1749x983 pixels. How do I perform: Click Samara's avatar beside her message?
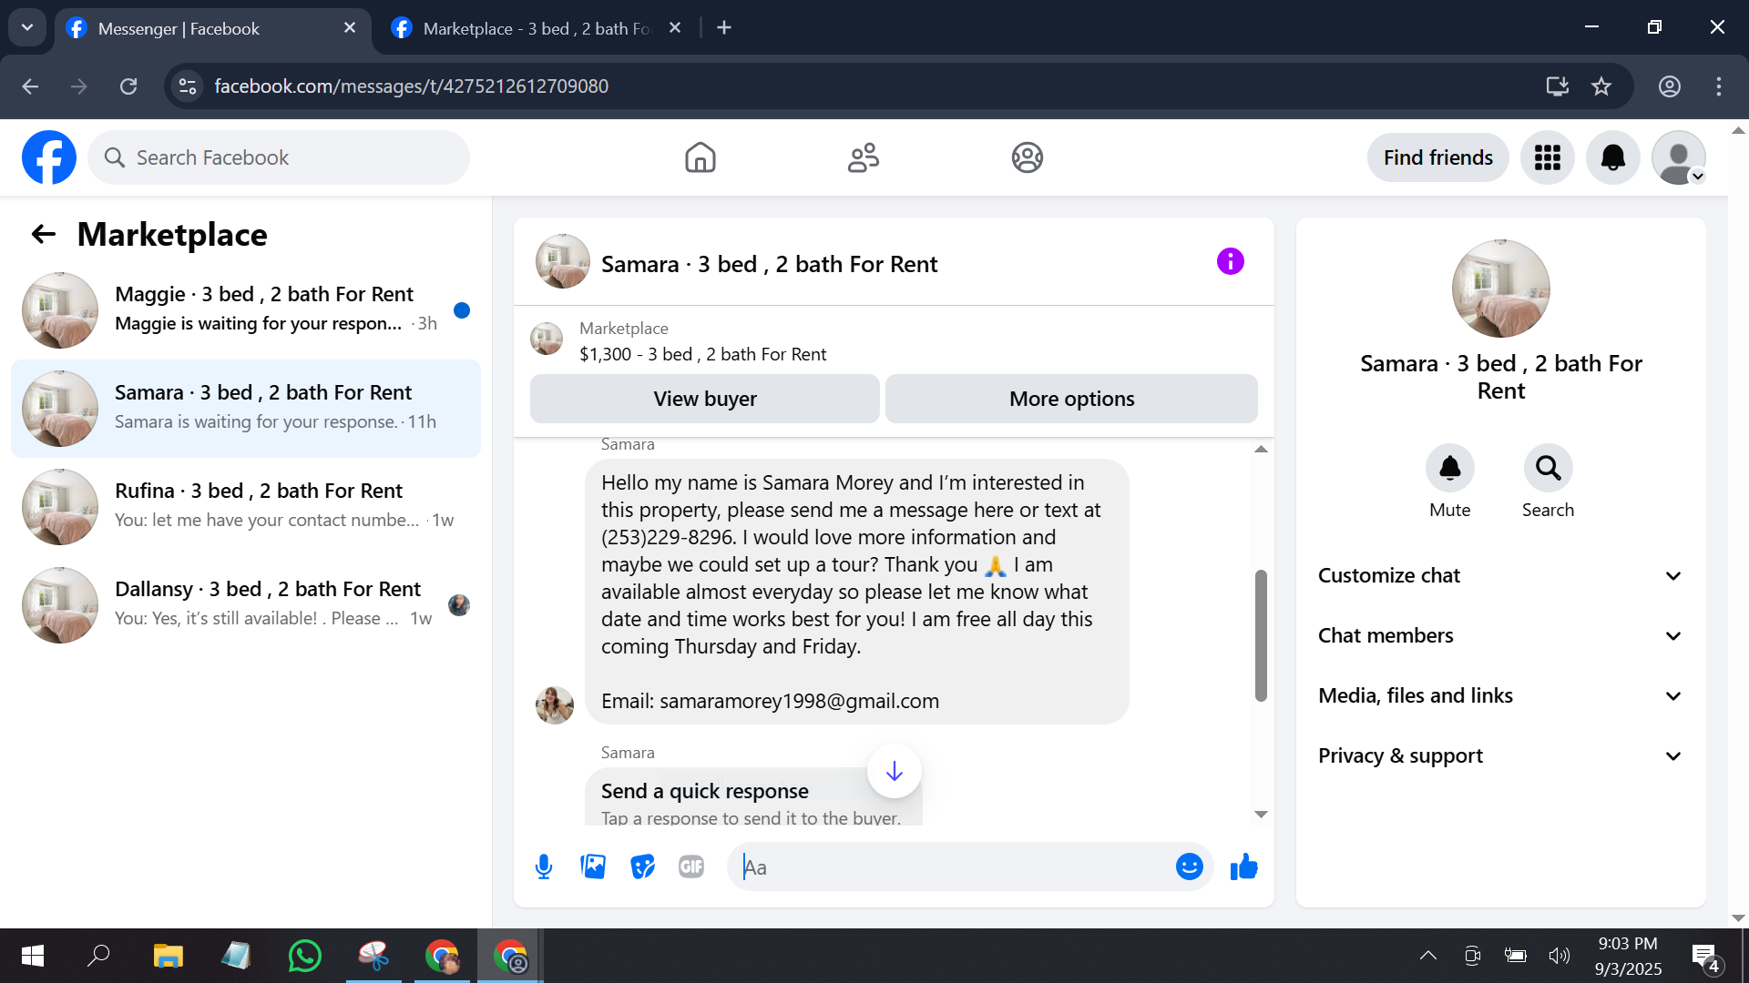[554, 705]
